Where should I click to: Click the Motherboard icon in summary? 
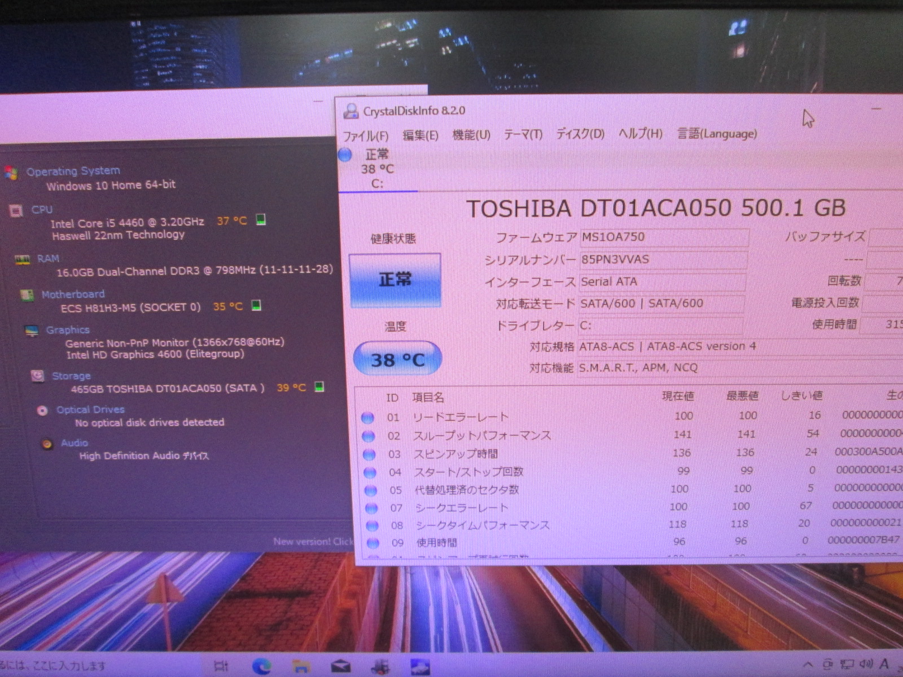click(x=26, y=295)
